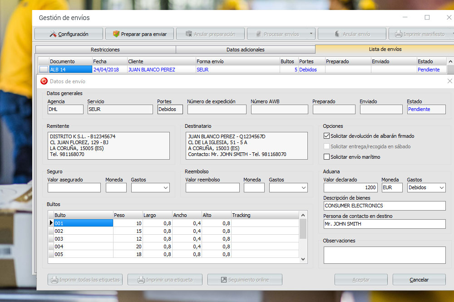The image size is (454, 302).
Task: Switch to the Datos adicionales tab
Action: click(x=245, y=50)
